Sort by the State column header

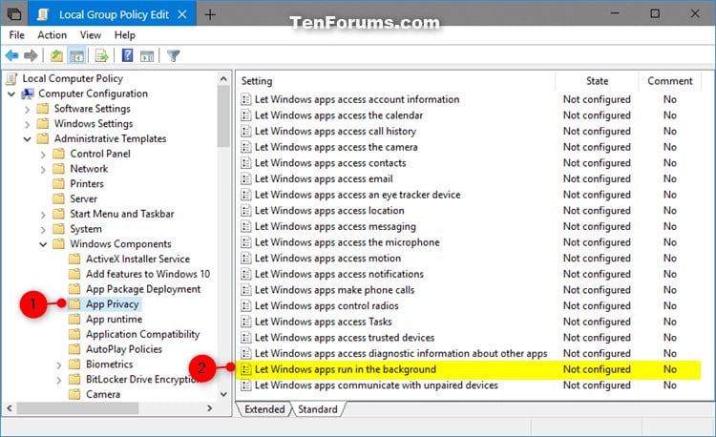point(597,81)
